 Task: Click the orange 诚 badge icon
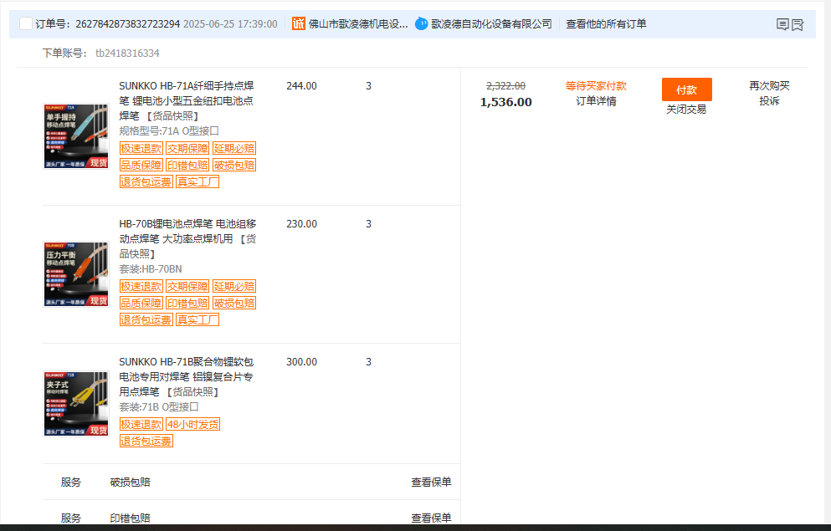click(x=299, y=23)
